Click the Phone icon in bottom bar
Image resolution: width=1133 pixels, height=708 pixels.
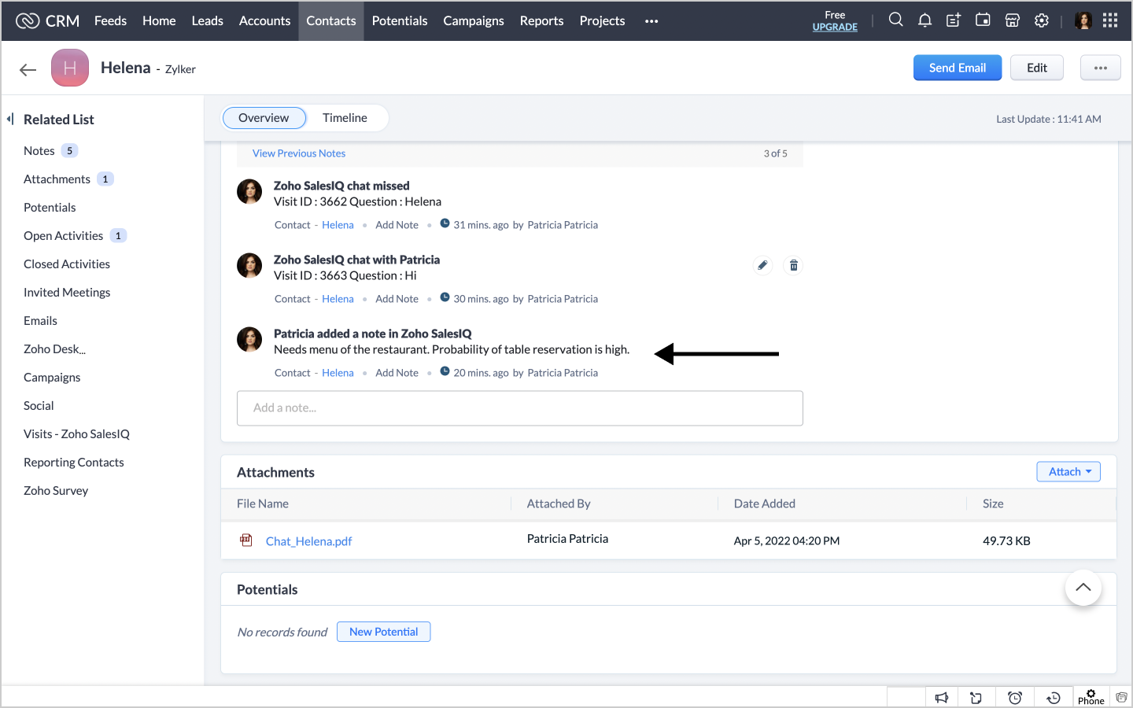coord(1091,697)
